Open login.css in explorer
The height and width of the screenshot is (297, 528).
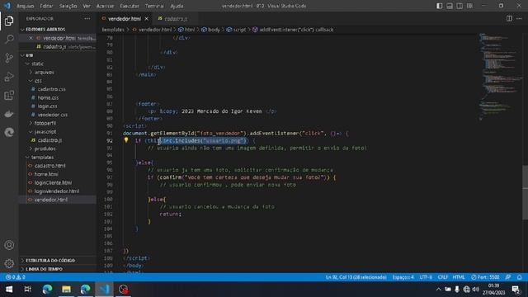click(47, 106)
